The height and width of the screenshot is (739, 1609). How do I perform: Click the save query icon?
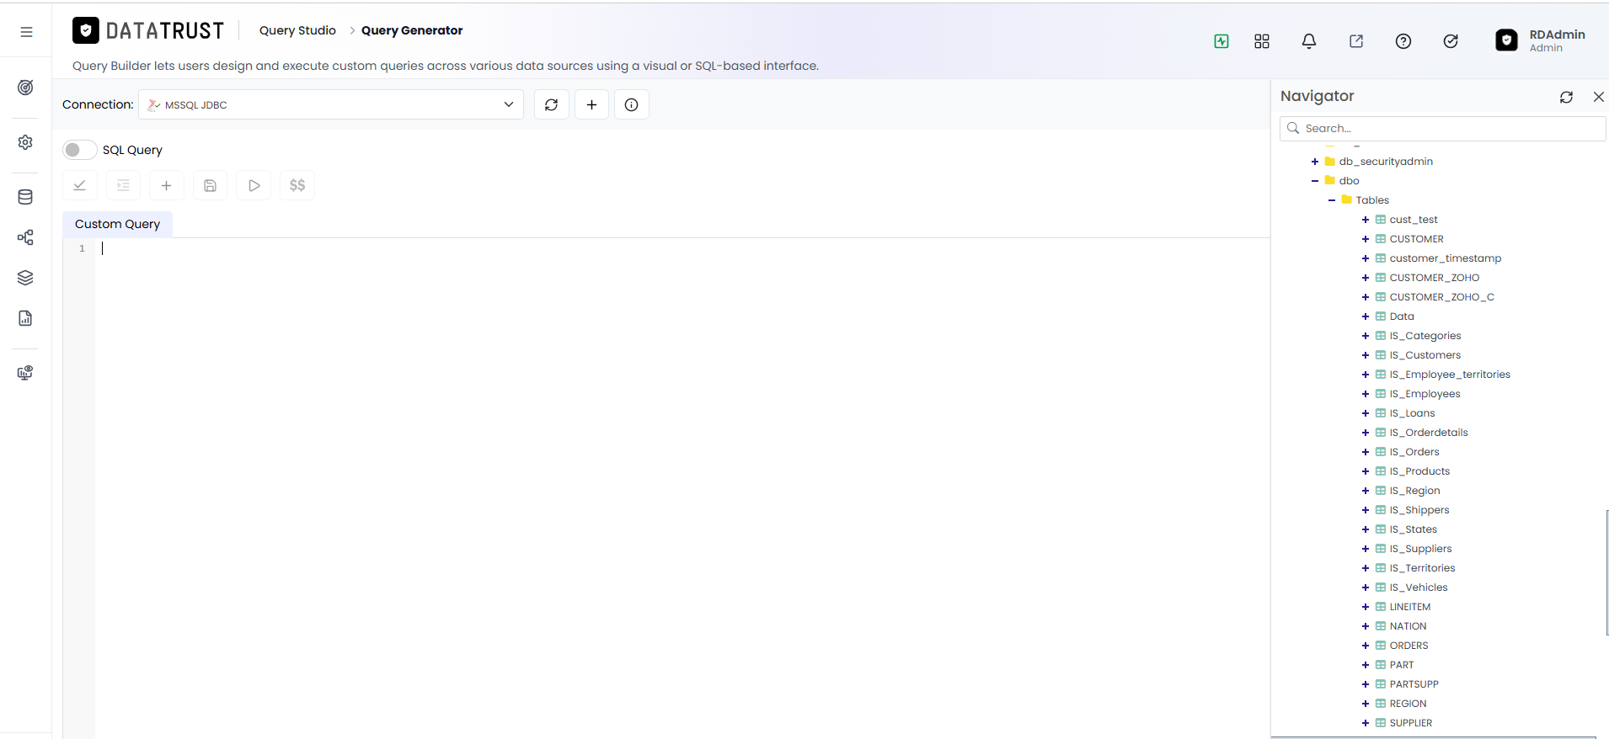click(x=211, y=185)
